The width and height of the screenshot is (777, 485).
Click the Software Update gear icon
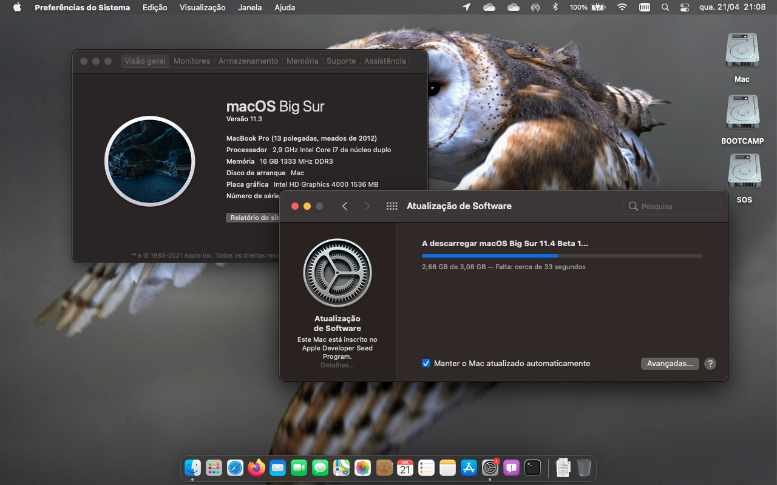pos(338,273)
